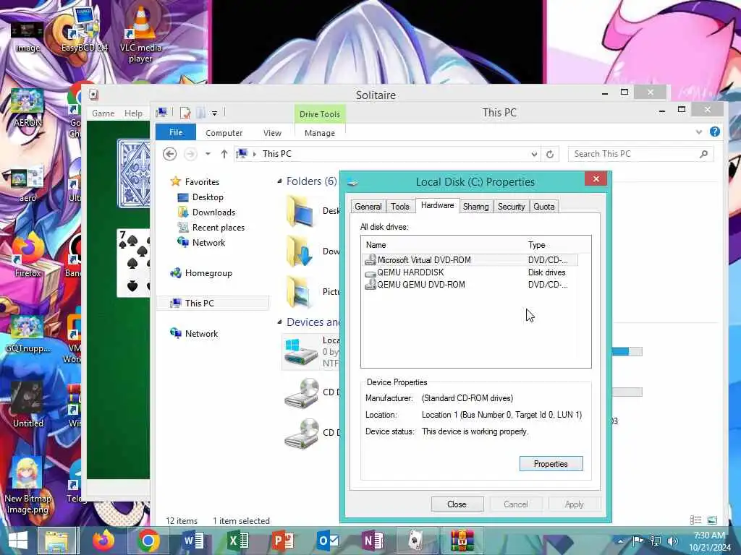This screenshot has height=555, width=741.
Task: Open address bar history dropdown
Action: click(534, 154)
